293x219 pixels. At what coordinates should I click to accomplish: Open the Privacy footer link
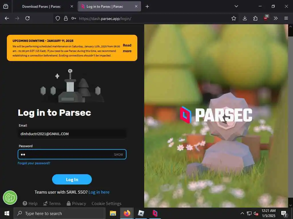(76, 204)
